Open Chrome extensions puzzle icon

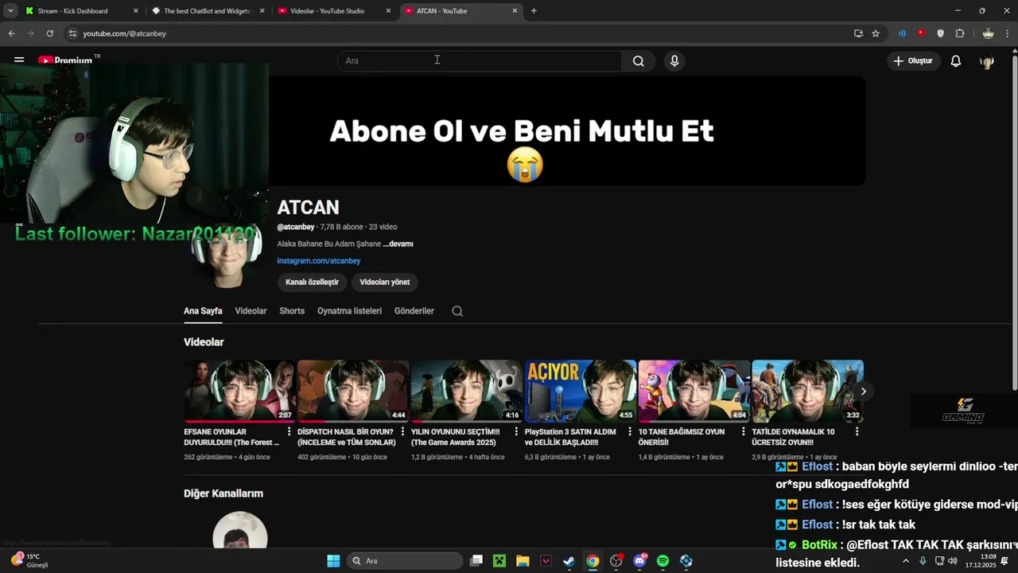click(960, 33)
